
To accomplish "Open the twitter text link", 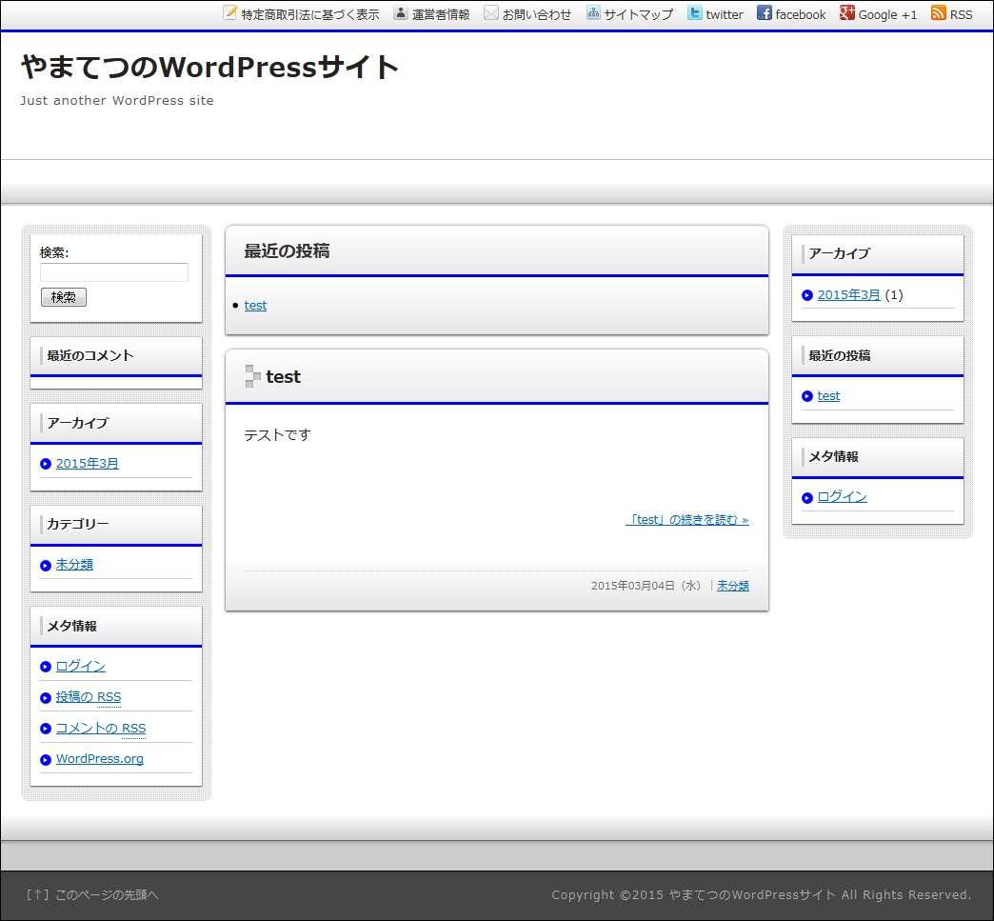I will tap(725, 14).
